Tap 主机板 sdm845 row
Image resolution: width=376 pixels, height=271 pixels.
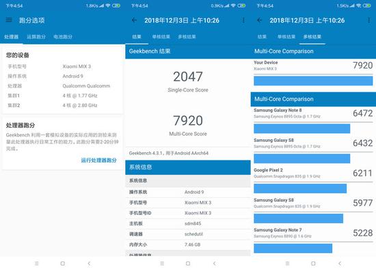[188, 224]
